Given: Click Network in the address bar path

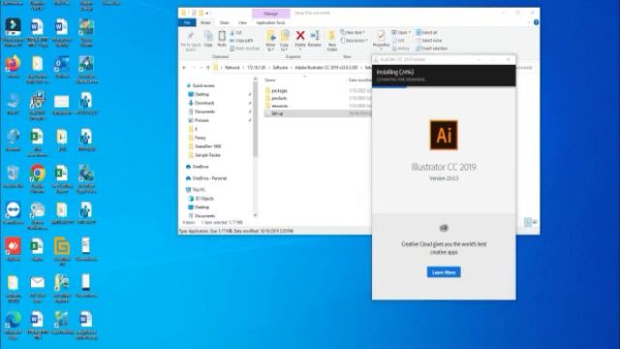Looking at the screenshot, I should pos(232,68).
